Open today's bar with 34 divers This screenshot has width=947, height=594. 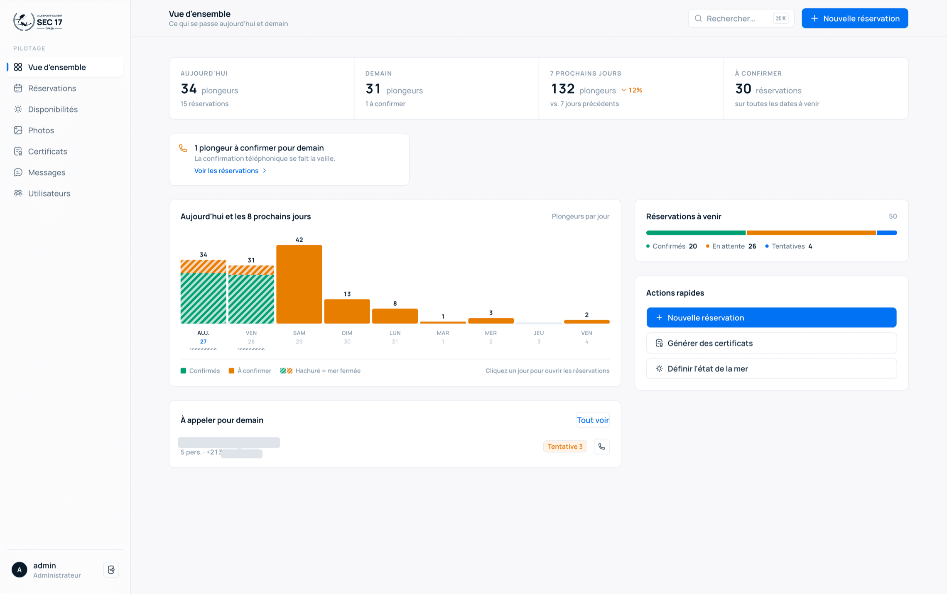click(203, 292)
